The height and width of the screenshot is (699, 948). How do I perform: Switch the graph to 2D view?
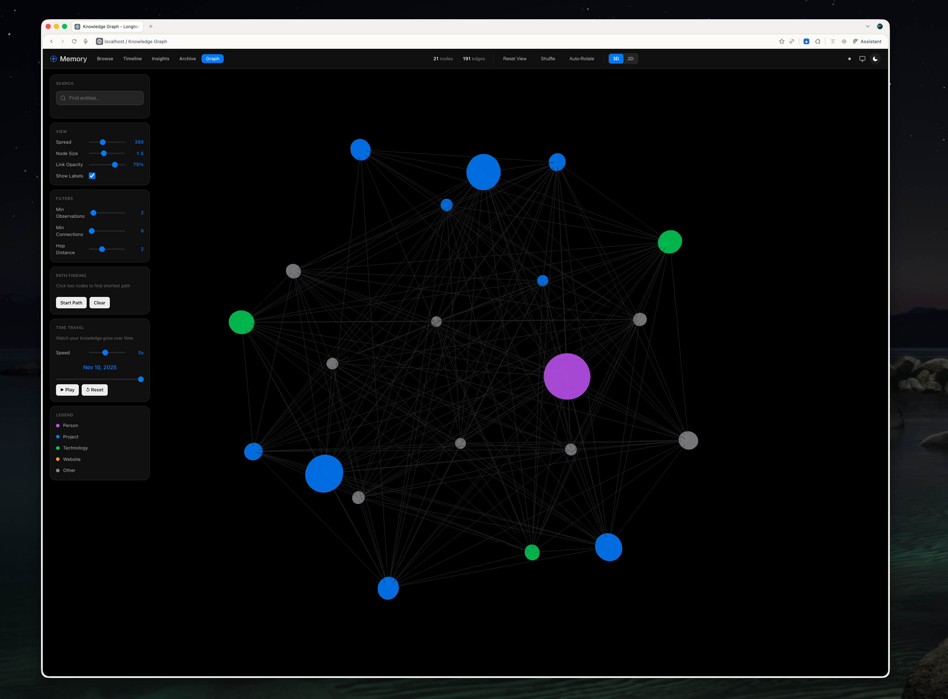(631, 59)
